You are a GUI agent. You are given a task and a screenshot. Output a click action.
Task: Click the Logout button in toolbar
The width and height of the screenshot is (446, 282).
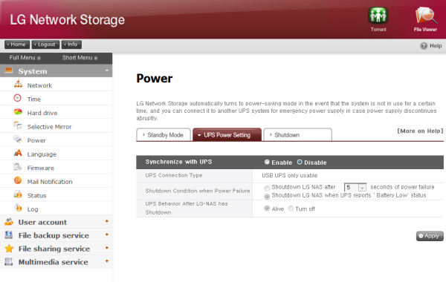(45, 45)
